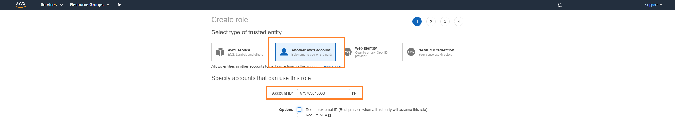
Task: Select step 4 in the wizard
Action: tap(459, 22)
